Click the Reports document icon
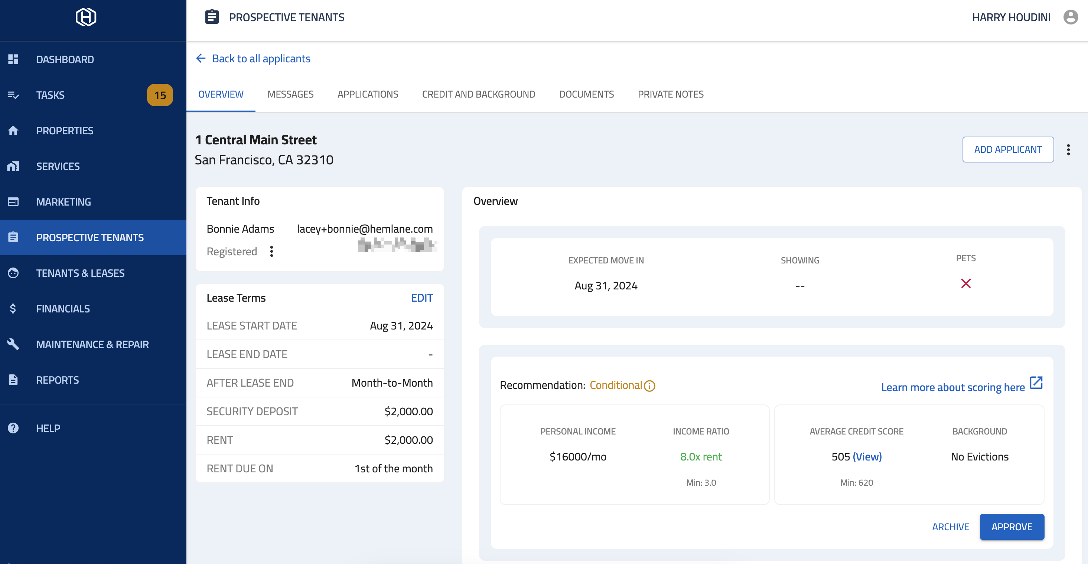Viewport: 1088px width, 564px height. click(13, 380)
